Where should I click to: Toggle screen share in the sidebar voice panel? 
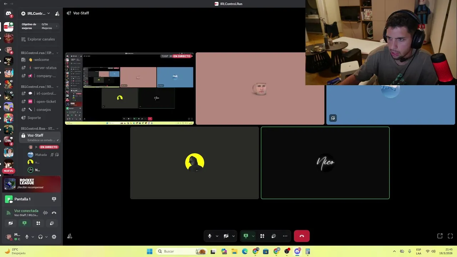pos(25,223)
